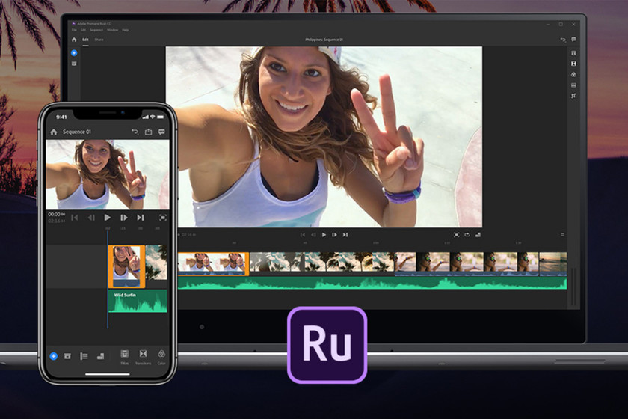628x419 pixels.
Task: Open the track controls icon on the phone toolbar
Action: click(84, 356)
